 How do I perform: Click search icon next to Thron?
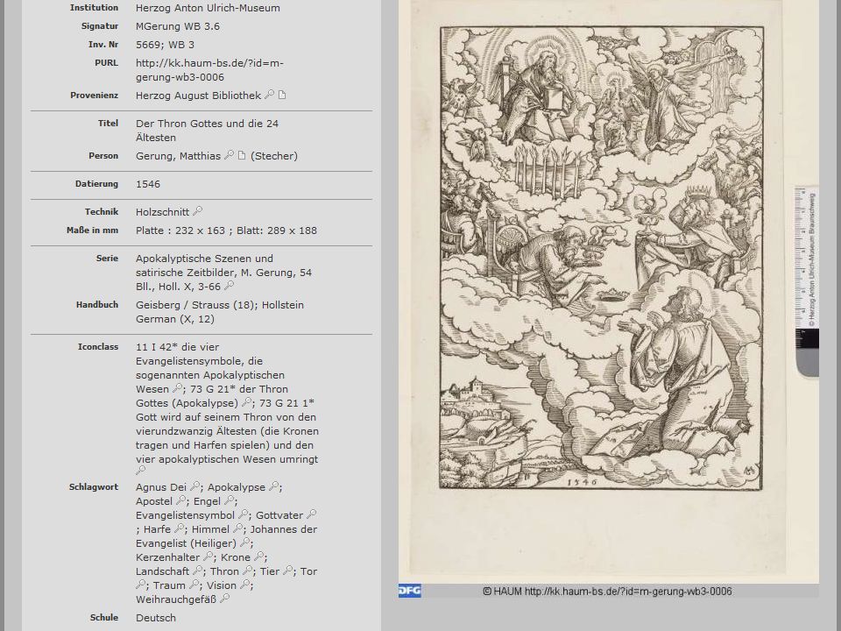[248, 571]
